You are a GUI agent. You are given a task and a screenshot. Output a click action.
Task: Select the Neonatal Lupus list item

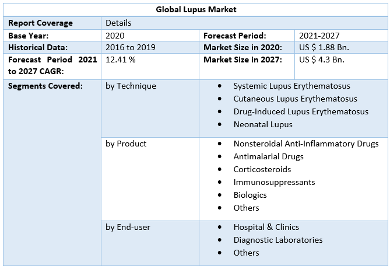(x=263, y=124)
